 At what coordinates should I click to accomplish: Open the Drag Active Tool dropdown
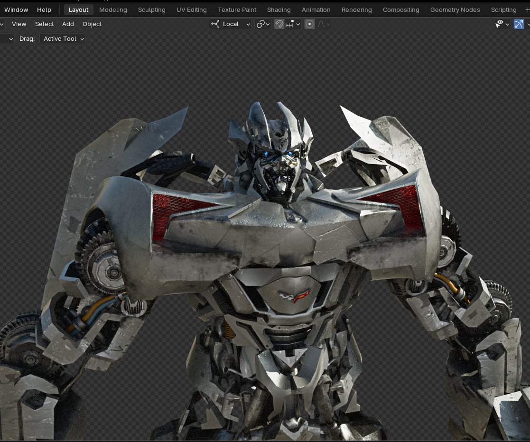pyautogui.click(x=63, y=39)
